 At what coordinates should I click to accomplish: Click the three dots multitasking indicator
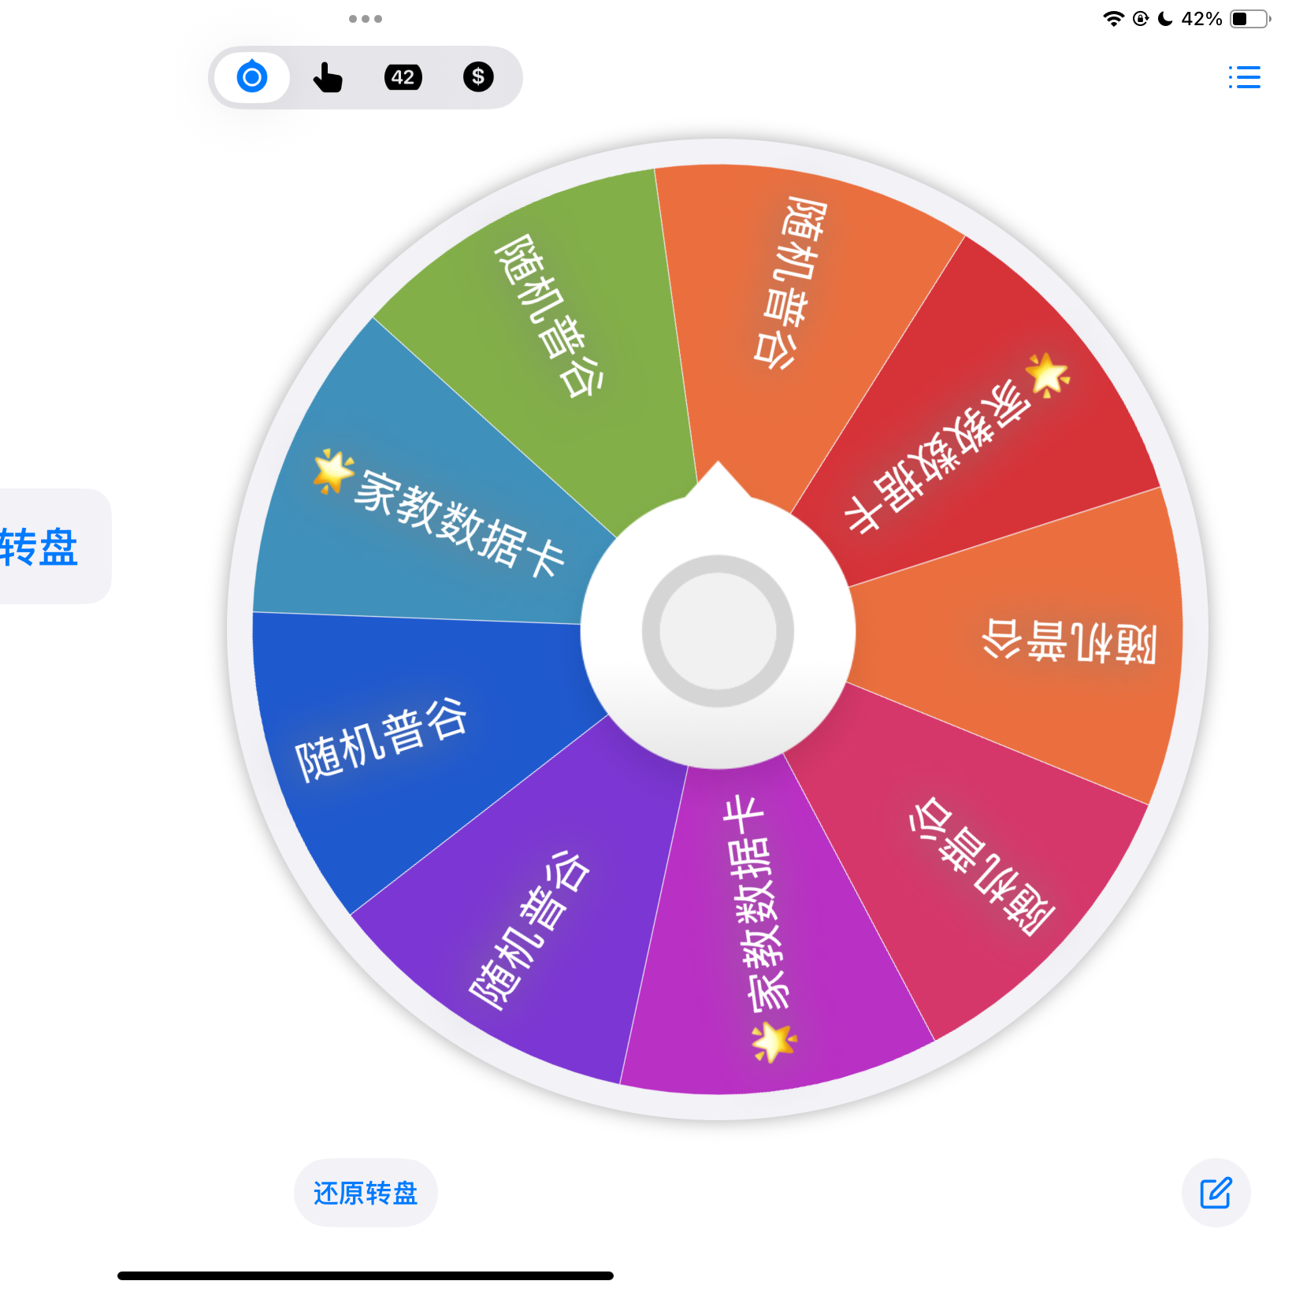[x=366, y=19]
